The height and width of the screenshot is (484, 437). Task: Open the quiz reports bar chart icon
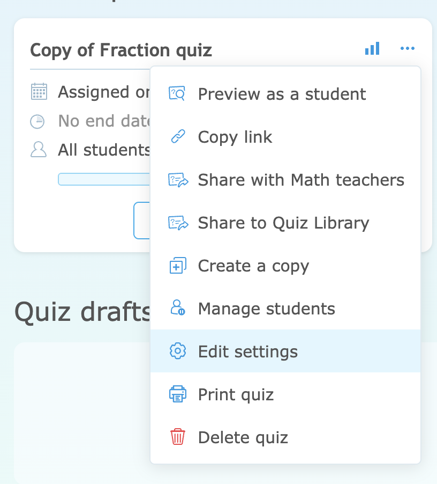coord(372,48)
